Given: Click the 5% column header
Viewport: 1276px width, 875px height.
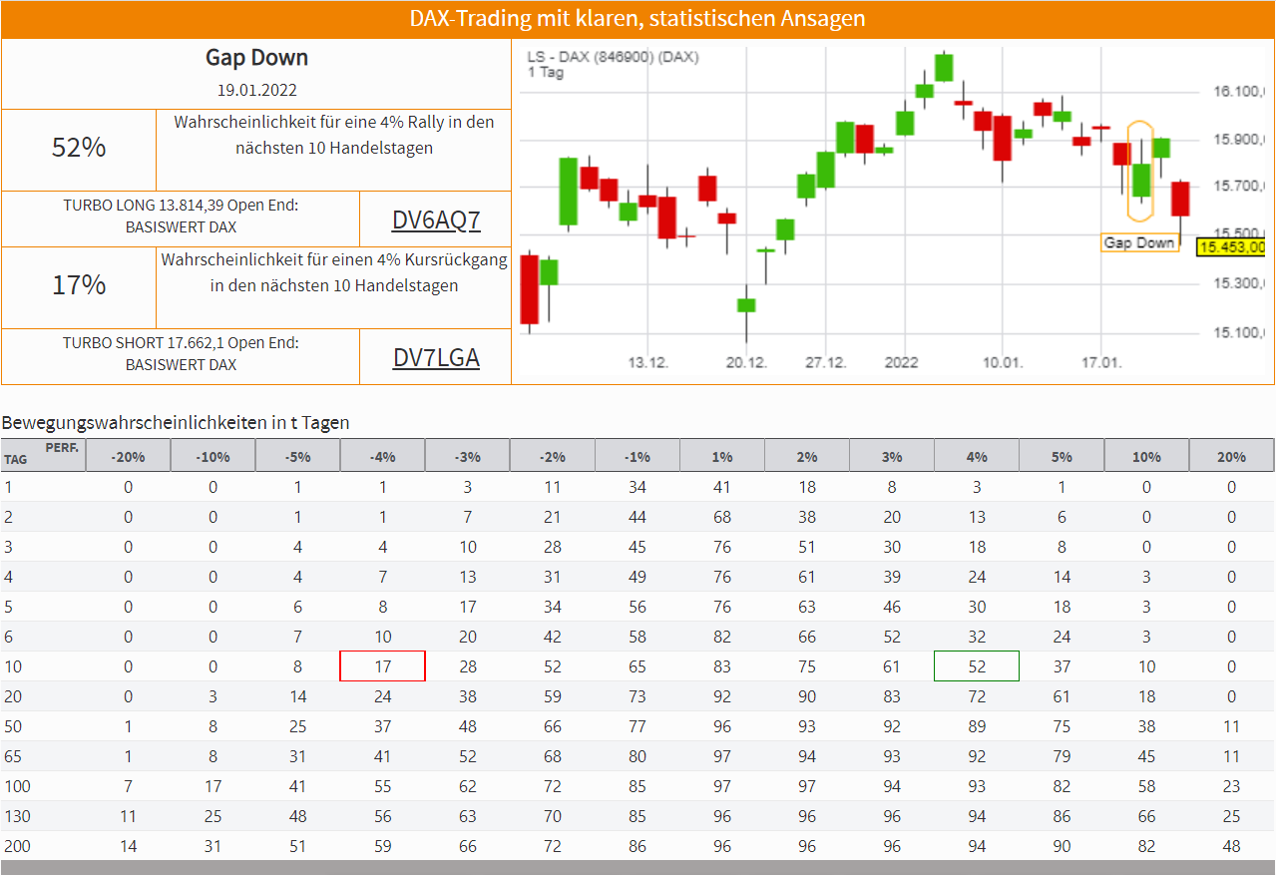Looking at the screenshot, I should (1061, 456).
